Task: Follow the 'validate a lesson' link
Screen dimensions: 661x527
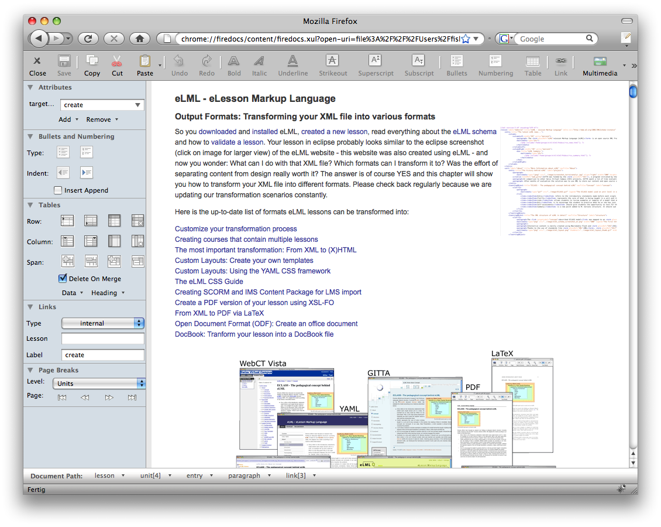Action: (237, 142)
